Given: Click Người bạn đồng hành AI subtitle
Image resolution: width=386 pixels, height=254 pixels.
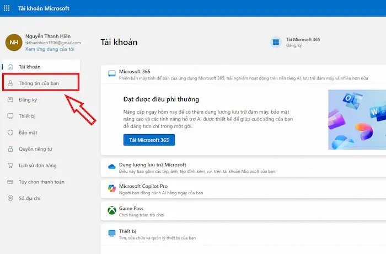Looking at the screenshot, I should [161, 193].
